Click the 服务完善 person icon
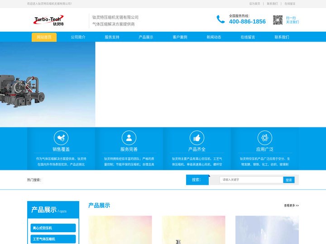Screen dimensions: 326x244 click(129, 138)
